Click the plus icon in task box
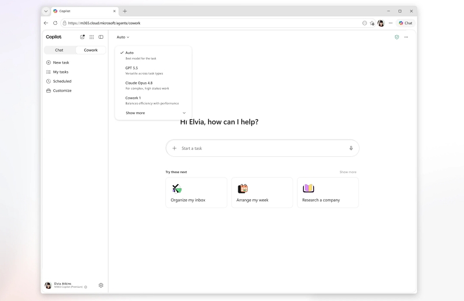 click(x=175, y=148)
